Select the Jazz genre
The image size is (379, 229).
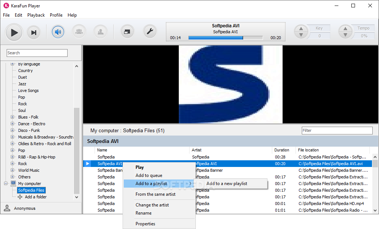click(22, 84)
